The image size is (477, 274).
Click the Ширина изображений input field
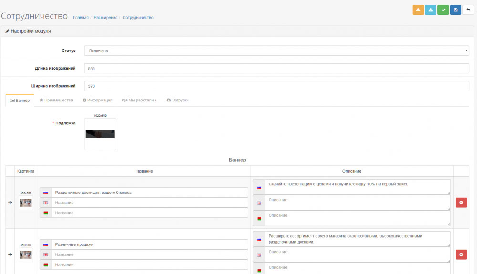[x=277, y=86]
